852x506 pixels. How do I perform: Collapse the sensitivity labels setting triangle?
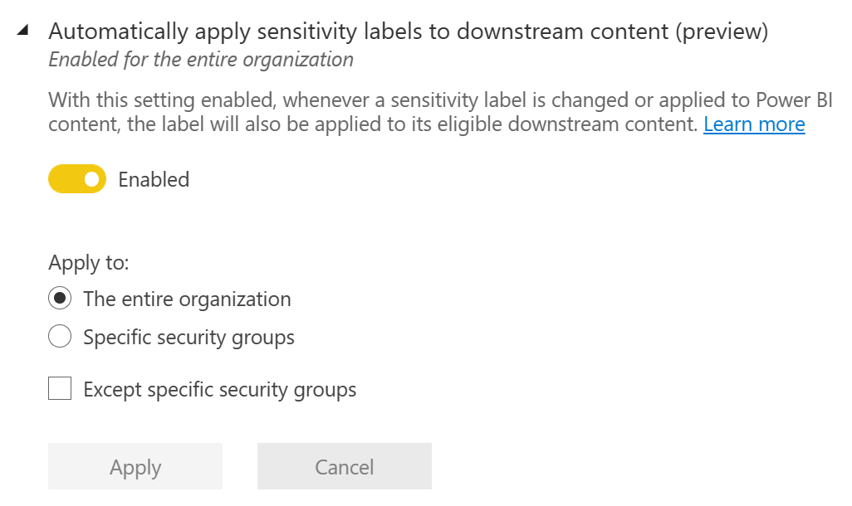[22, 31]
